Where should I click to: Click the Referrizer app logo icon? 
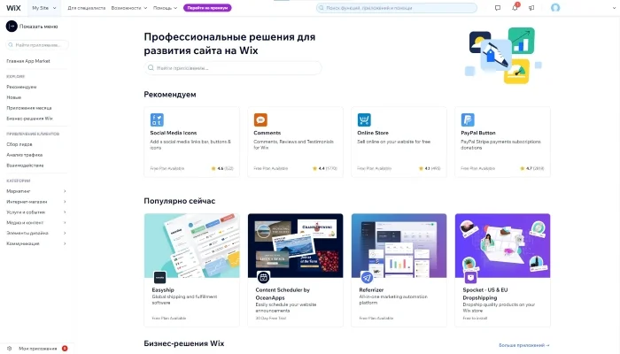(x=367, y=277)
